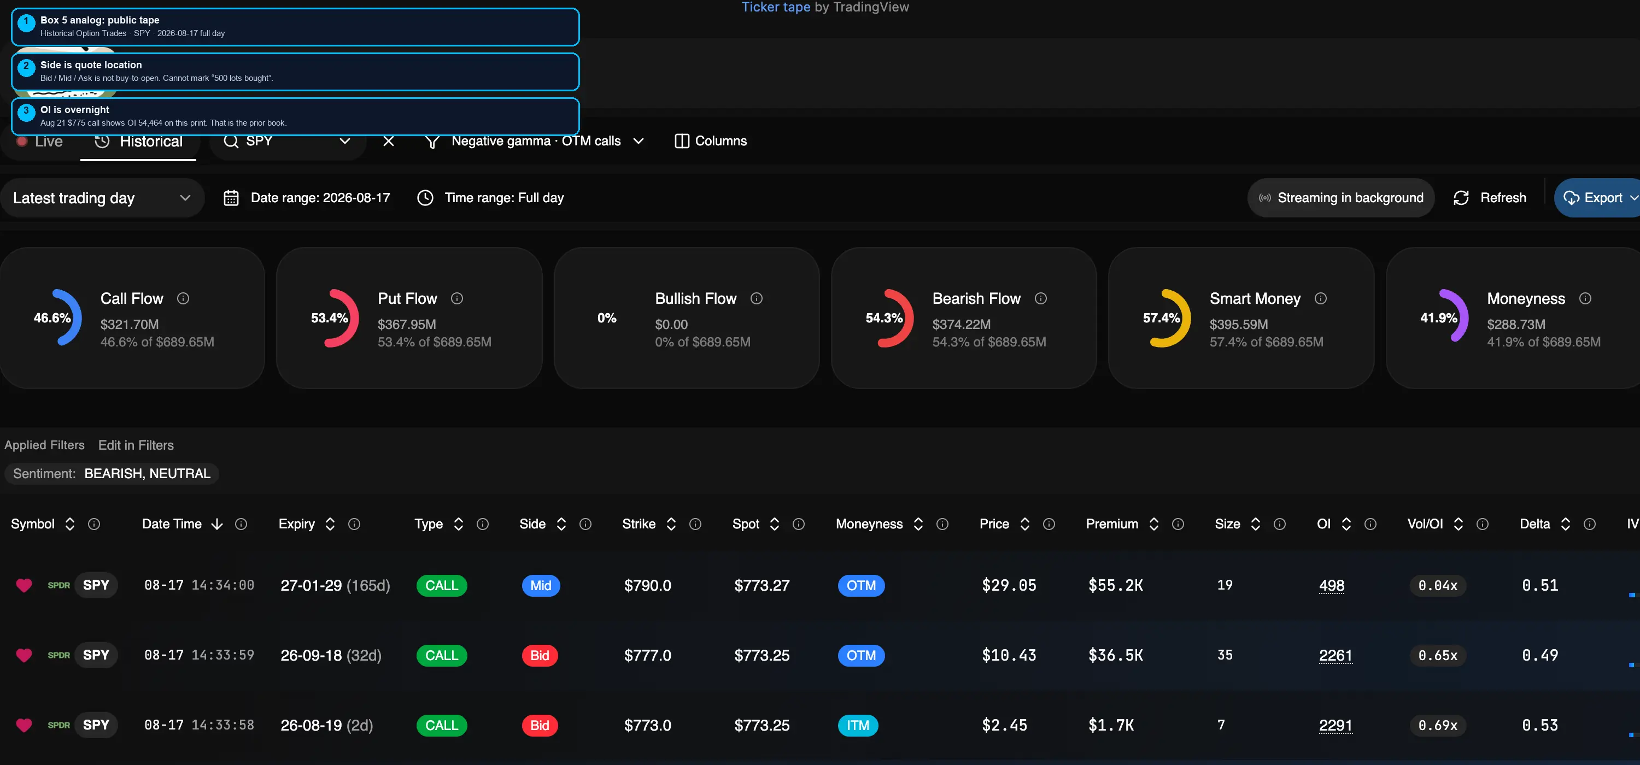
Task: Click the Refresh button
Action: 1490,198
